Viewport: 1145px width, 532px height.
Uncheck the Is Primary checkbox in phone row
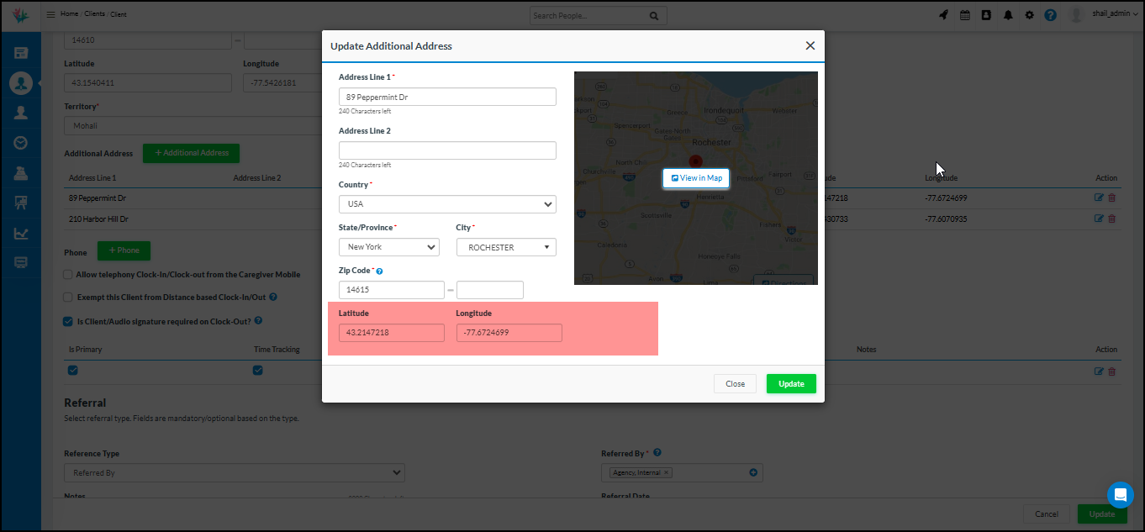72,370
